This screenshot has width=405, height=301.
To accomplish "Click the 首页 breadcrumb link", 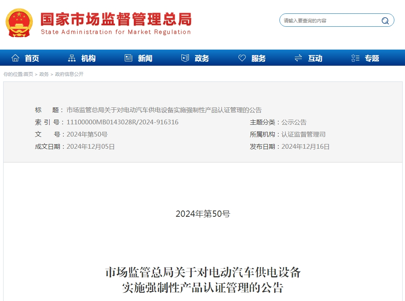I will pos(30,74).
